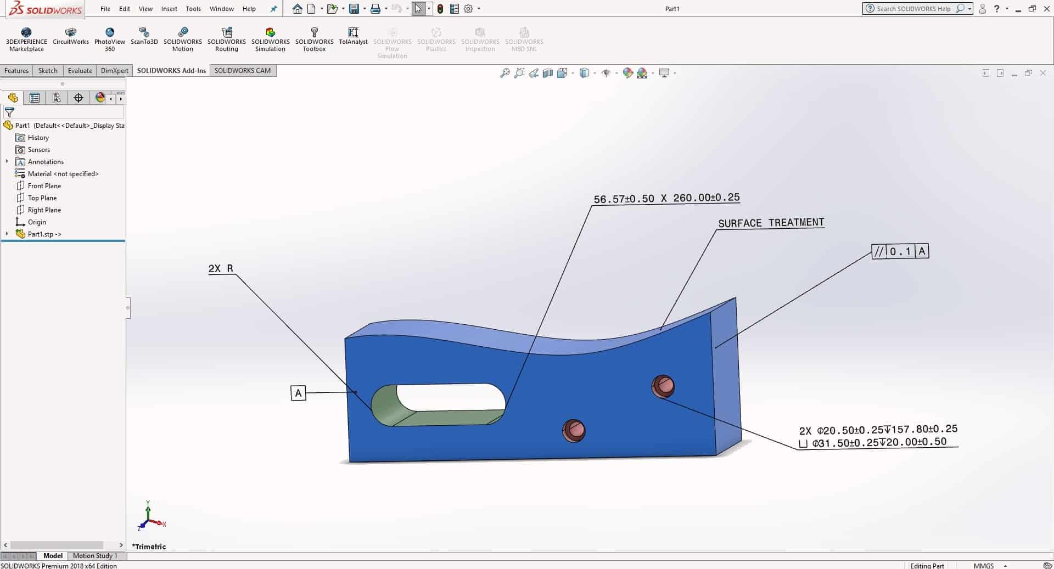The width and height of the screenshot is (1054, 569).
Task: Open the Edit Appearance icon in heads-up toolbar
Action: [x=629, y=72]
